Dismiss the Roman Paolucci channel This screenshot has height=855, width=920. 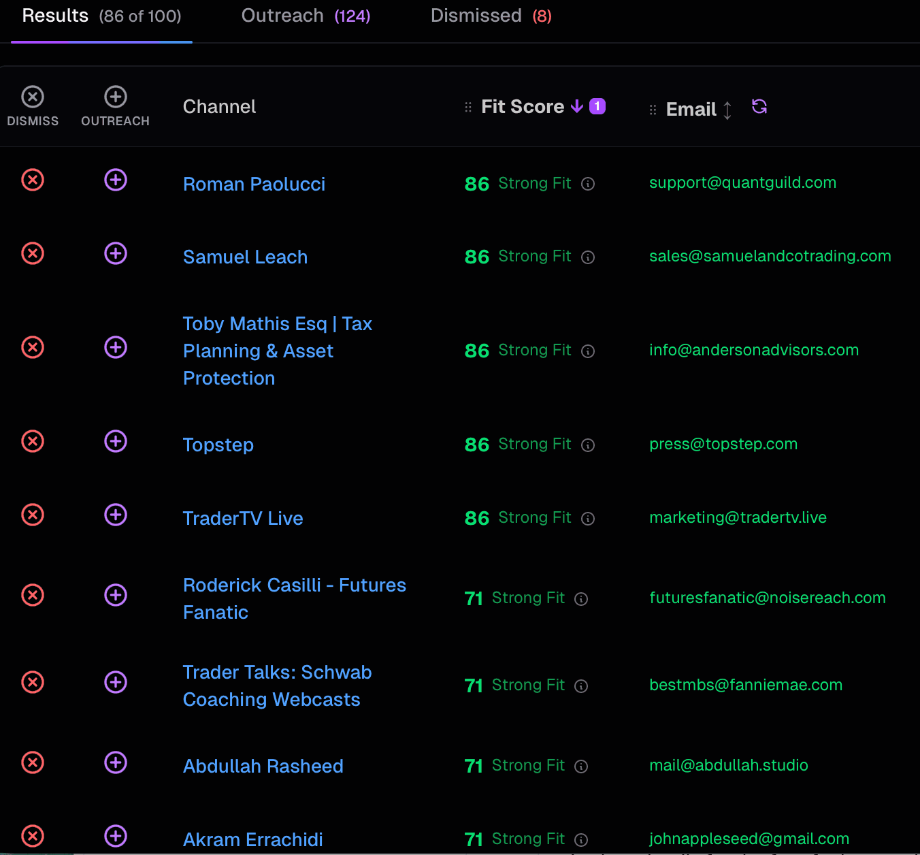tap(33, 180)
